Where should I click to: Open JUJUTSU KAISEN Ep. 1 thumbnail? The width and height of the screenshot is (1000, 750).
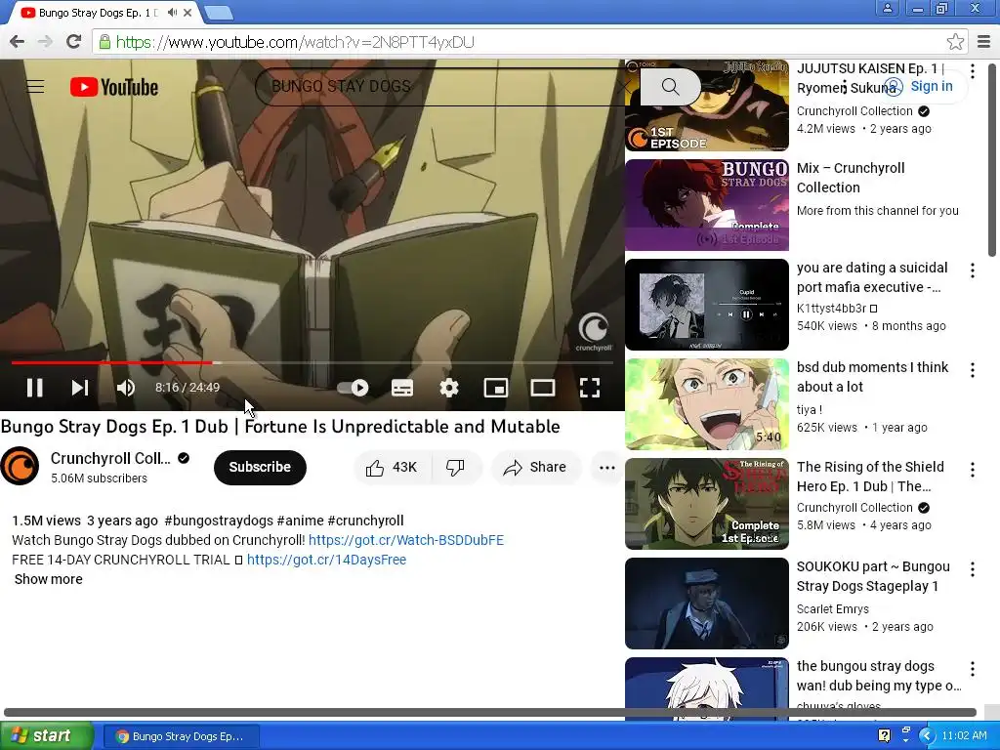[x=707, y=105]
